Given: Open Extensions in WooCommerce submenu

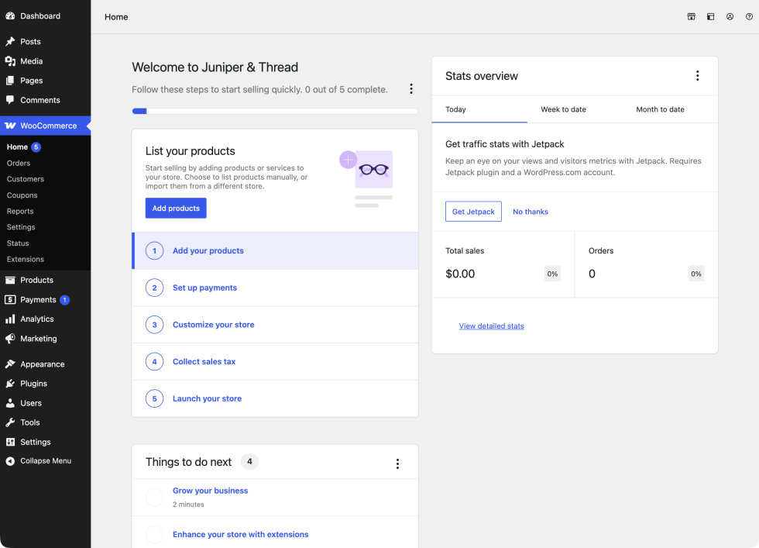Looking at the screenshot, I should pyautogui.click(x=25, y=259).
